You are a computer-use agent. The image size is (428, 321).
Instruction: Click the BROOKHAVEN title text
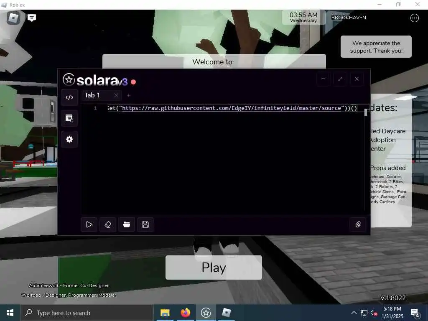click(349, 18)
